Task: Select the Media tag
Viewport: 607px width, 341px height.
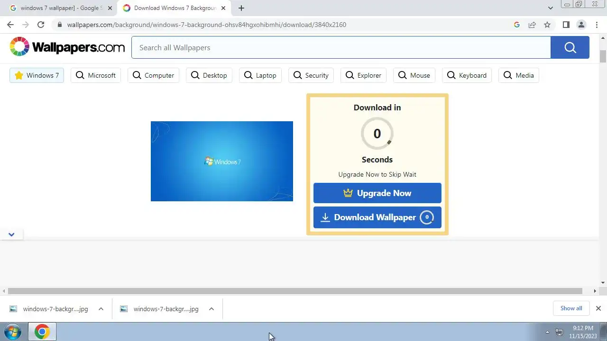Action: click(x=519, y=75)
